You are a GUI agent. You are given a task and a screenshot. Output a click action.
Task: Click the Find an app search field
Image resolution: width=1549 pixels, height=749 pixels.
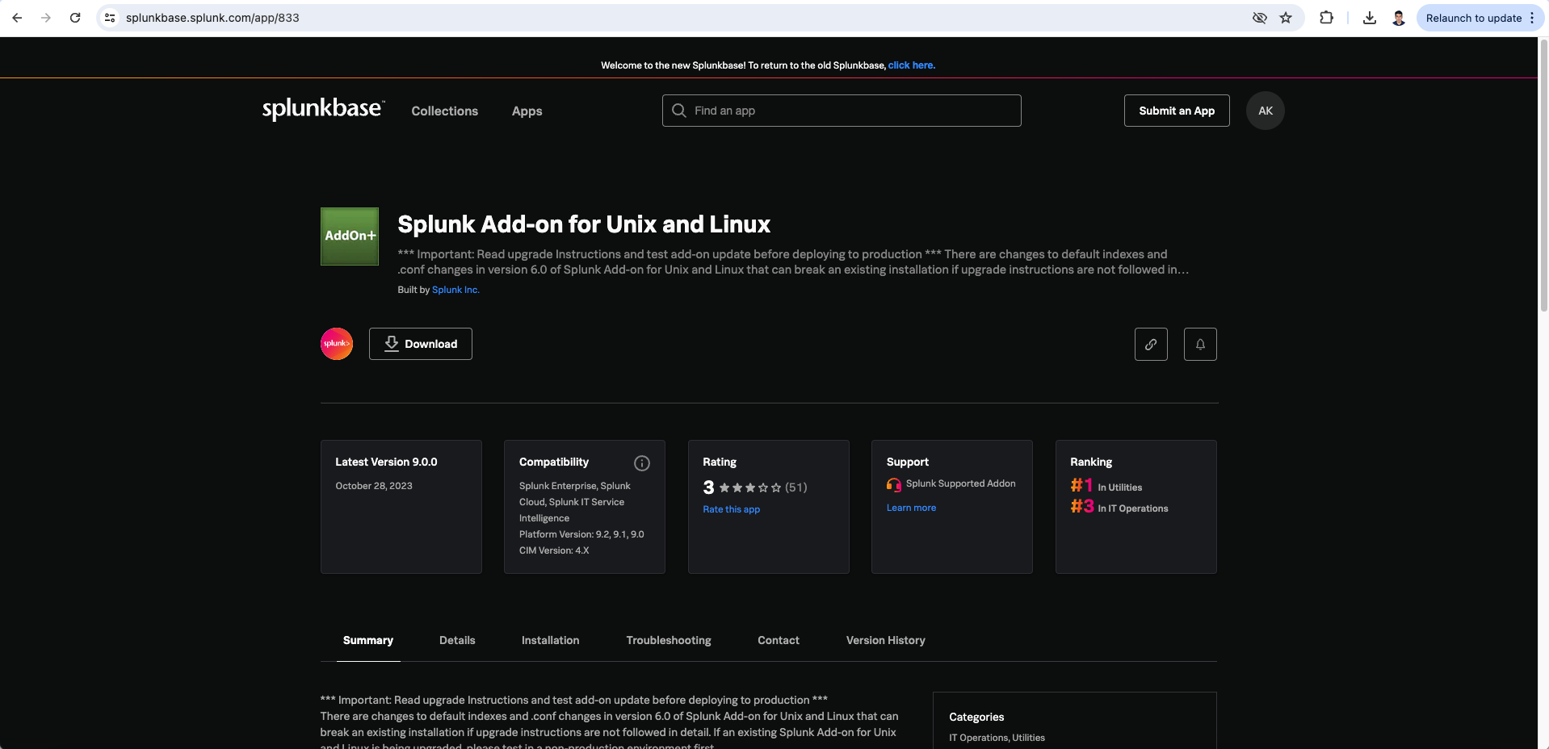click(842, 111)
